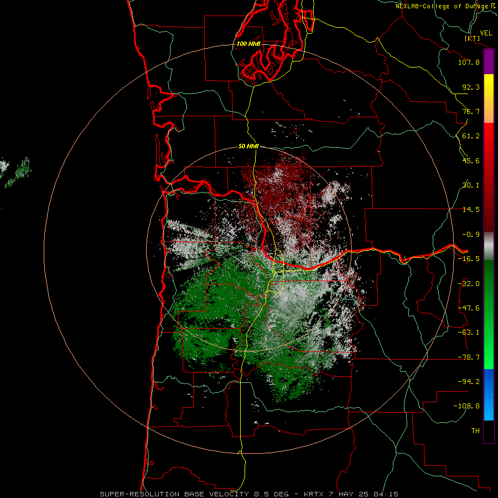Select the -47.6 legend value
498x498 pixels.
pos(469,308)
